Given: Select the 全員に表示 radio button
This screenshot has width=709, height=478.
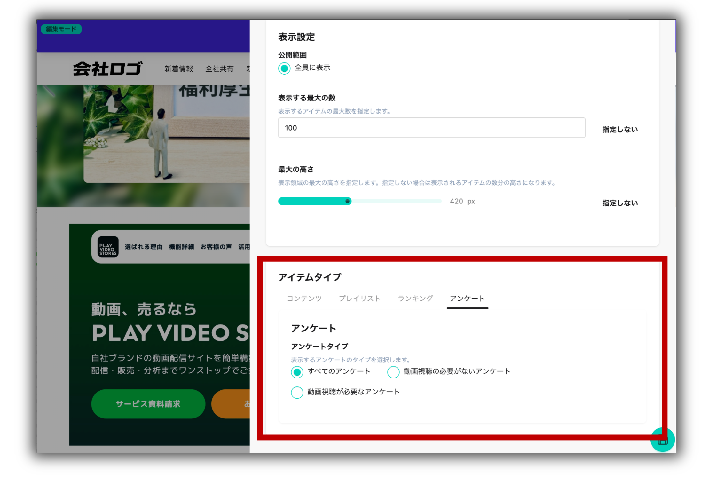Looking at the screenshot, I should click(x=284, y=68).
